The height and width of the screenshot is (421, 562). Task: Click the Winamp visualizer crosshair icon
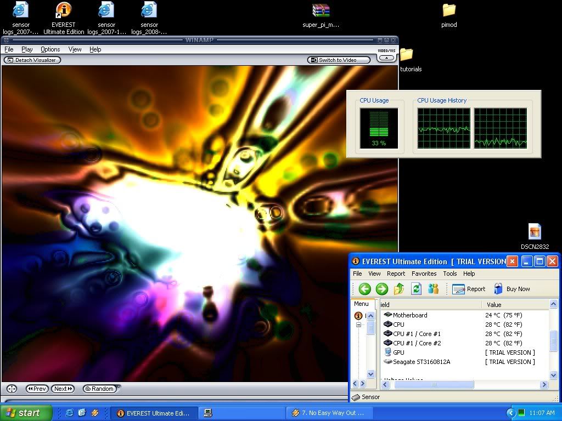pyautogui.click(x=12, y=389)
